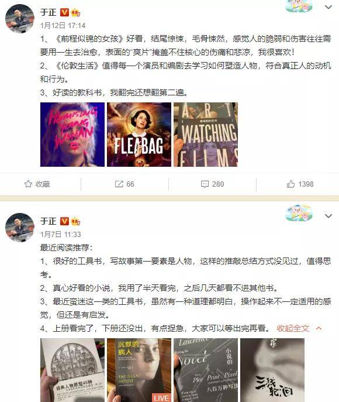Screen dimensions: 339x402
Task: Open the 沉默的病人 book cover image
Action: point(139,370)
